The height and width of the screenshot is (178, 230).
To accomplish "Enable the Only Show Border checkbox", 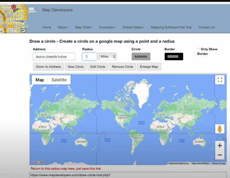I will [x=199, y=49].
